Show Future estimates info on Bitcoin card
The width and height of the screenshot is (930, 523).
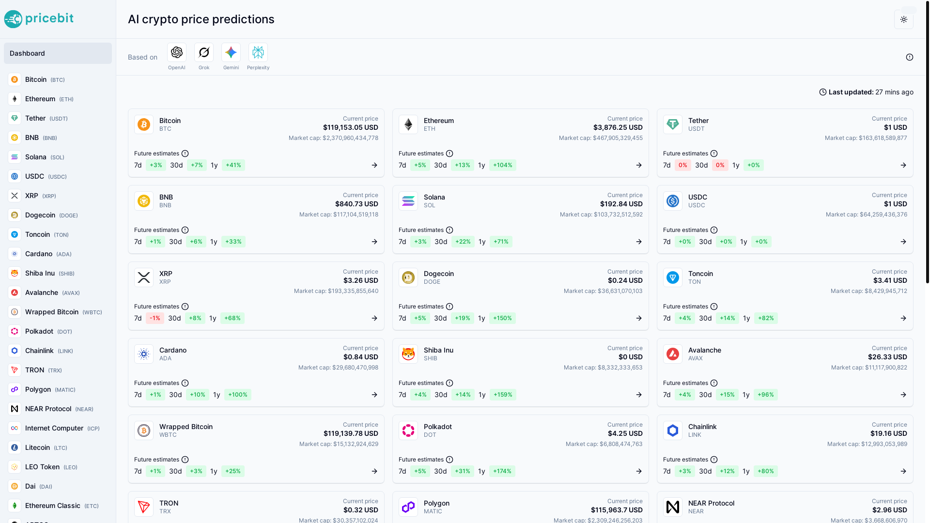tap(185, 154)
